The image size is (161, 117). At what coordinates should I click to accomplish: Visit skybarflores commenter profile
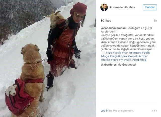click(108, 65)
